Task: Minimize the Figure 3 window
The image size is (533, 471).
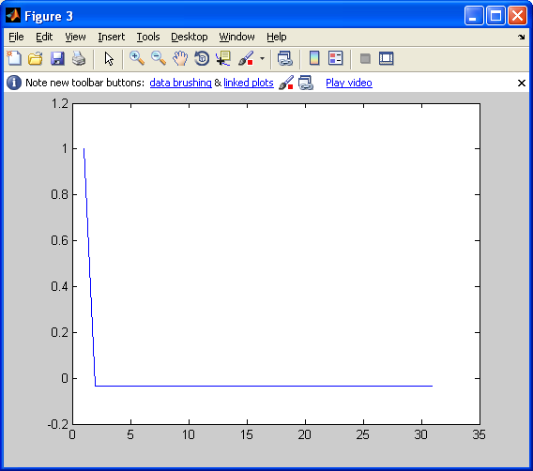Action: (474, 16)
